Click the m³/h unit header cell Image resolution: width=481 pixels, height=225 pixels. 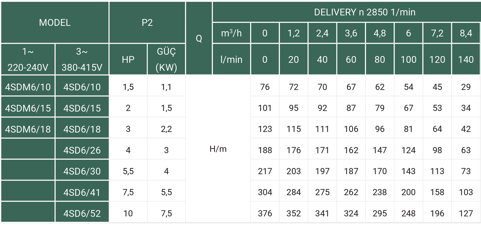(231, 33)
